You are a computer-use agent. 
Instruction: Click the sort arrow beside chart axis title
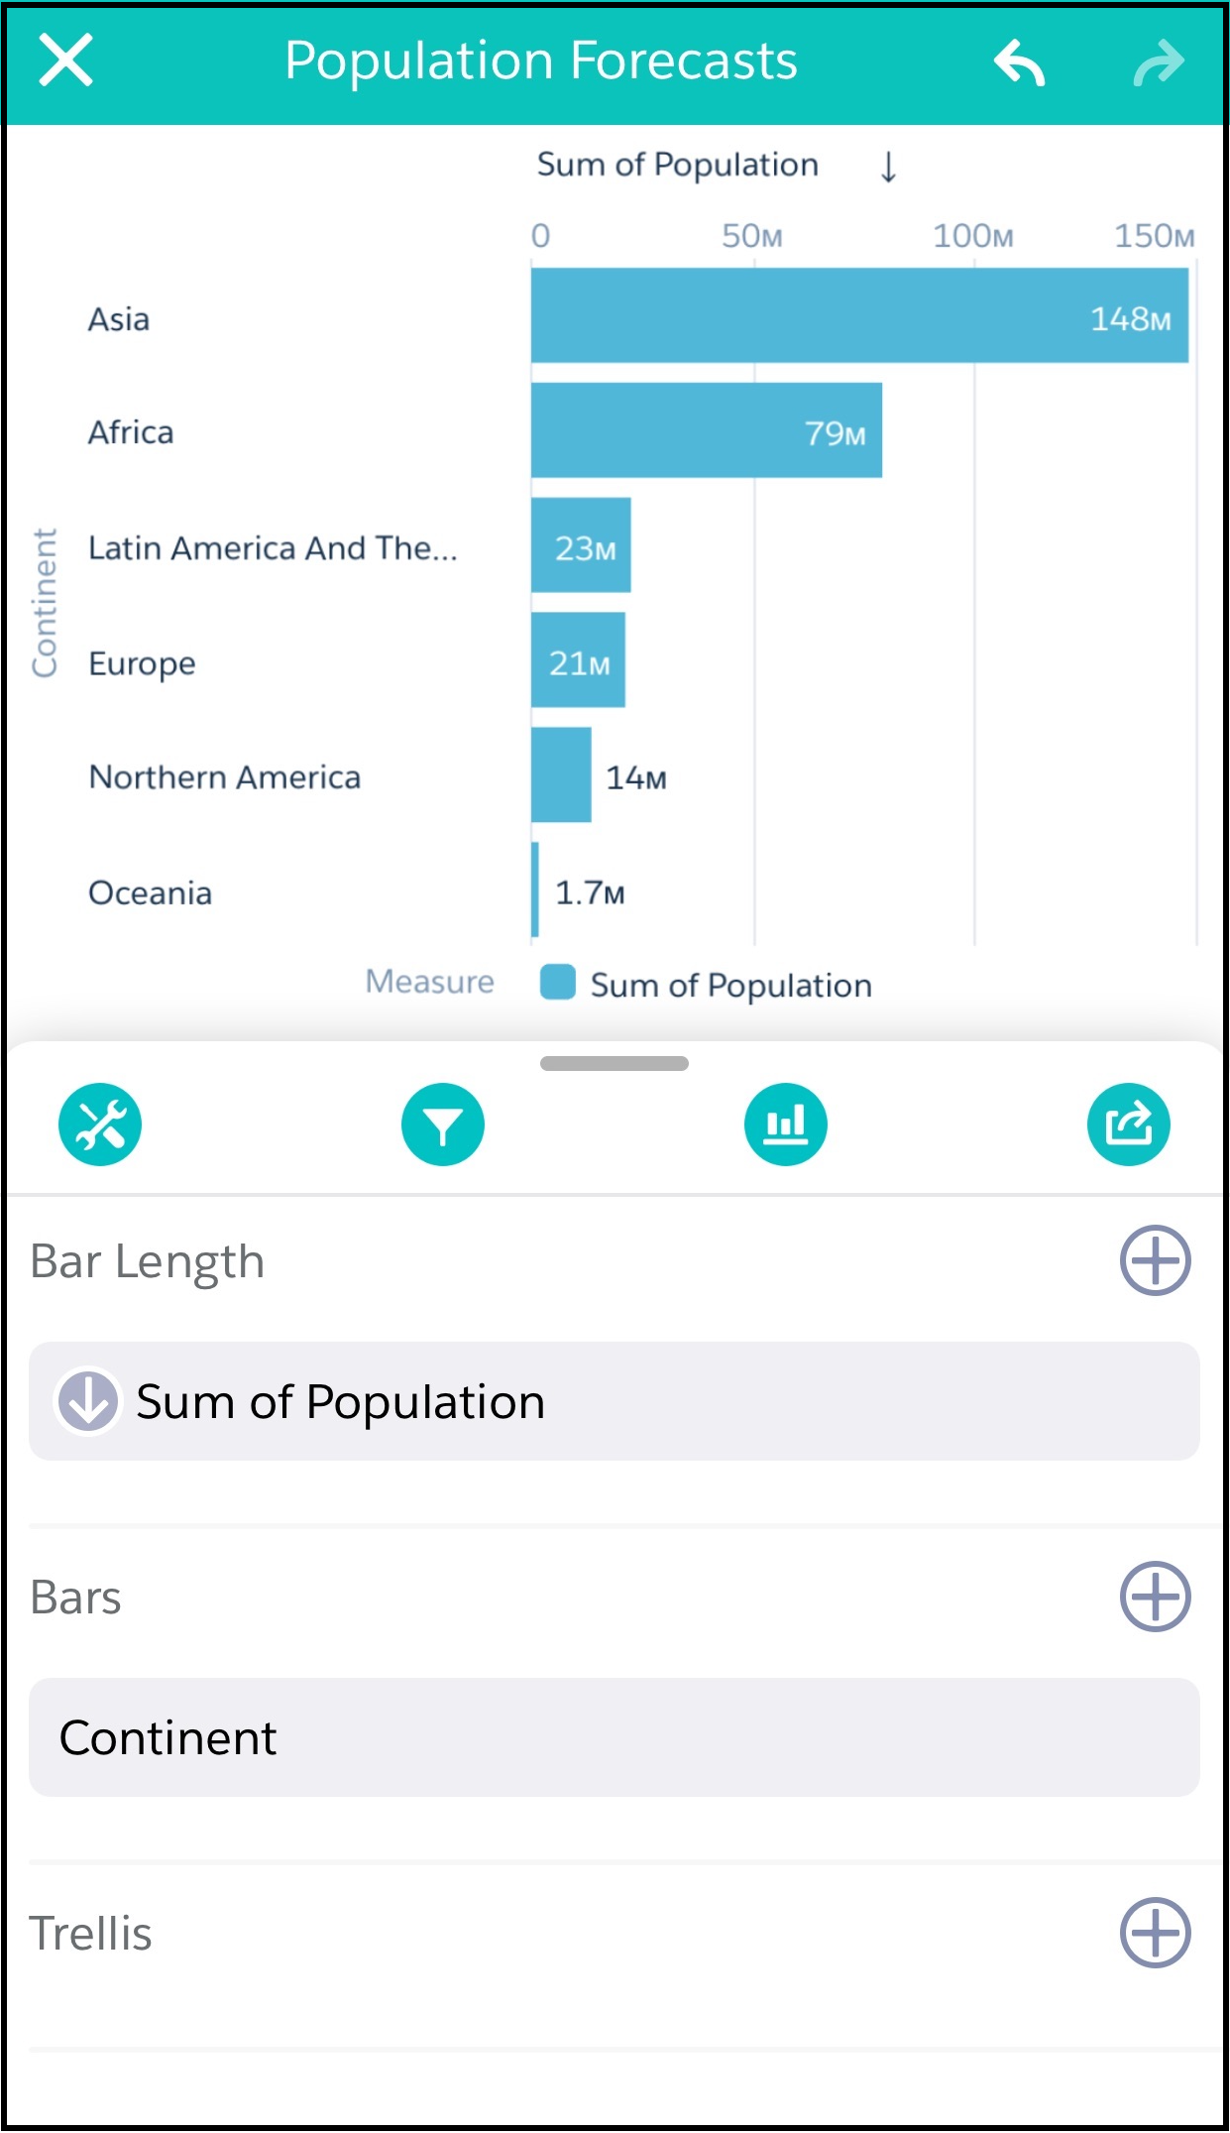(889, 167)
